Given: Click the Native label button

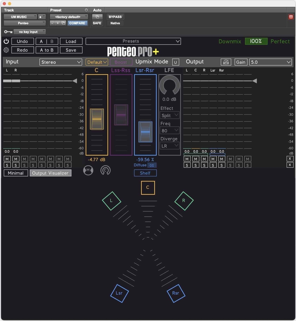Looking at the screenshot, I should [115, 23].
